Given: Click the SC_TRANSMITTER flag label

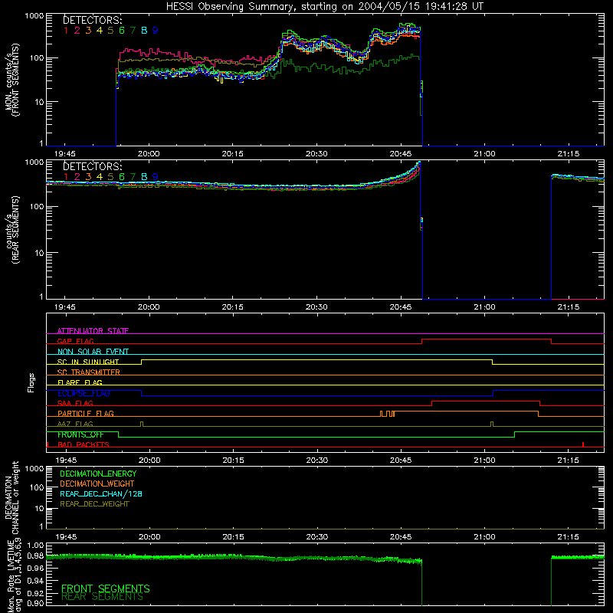Looking at the screenshot, I should 89,372.
